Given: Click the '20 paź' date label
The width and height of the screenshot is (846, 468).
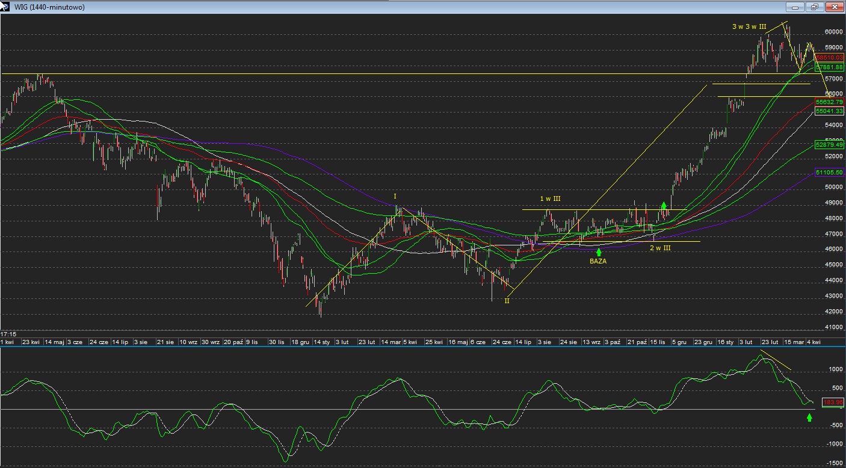Looking at the screenshot, I should pos(233,342).
